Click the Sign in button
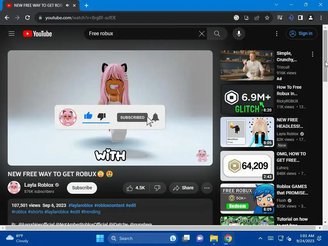328x246 pixels. pyautogui.click(x=301, y=33)
